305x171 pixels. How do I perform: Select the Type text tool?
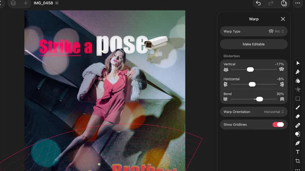(x=298, y=152)
